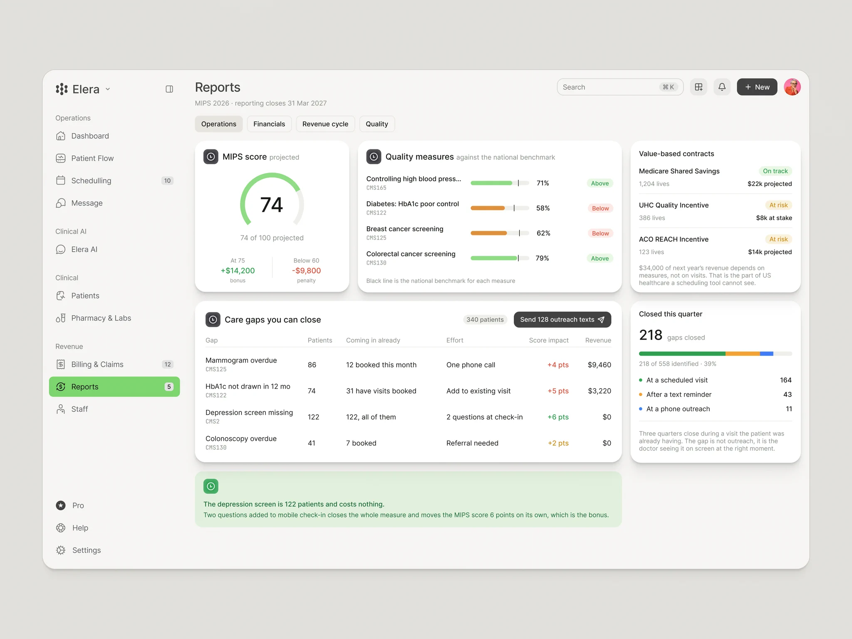The image size is (852, 639).
Task: Expand the Elera workspace chevron
Action: (108, 89)
